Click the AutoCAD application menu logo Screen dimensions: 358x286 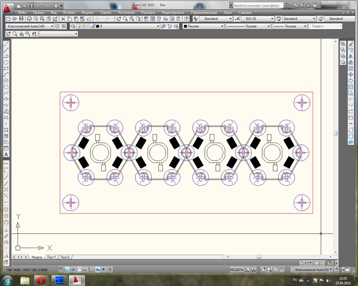6,8
